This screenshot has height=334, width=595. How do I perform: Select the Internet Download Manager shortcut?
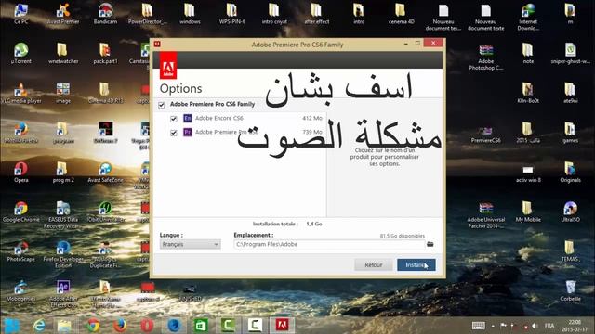point(528,17)
